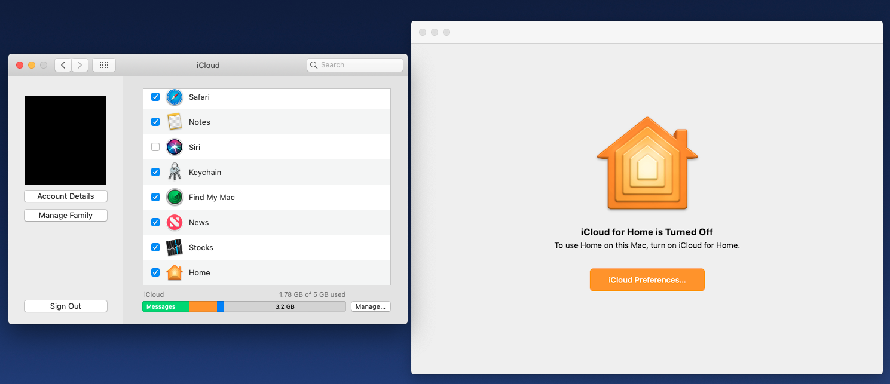Click the Stocks chart icon
Viewport: 890px width, 384px height.
tap(174, 247)
